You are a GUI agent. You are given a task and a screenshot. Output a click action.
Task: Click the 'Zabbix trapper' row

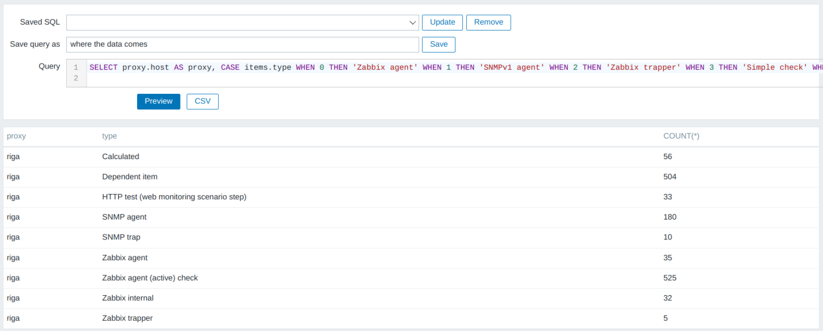tap(127, 318)
